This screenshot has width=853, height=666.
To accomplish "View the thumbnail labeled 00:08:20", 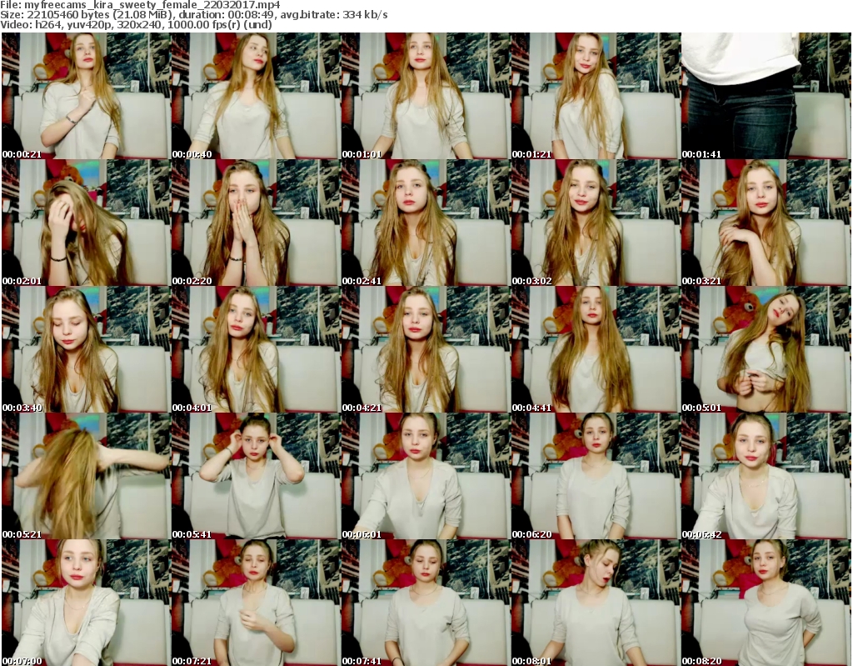I will [766, 603].
